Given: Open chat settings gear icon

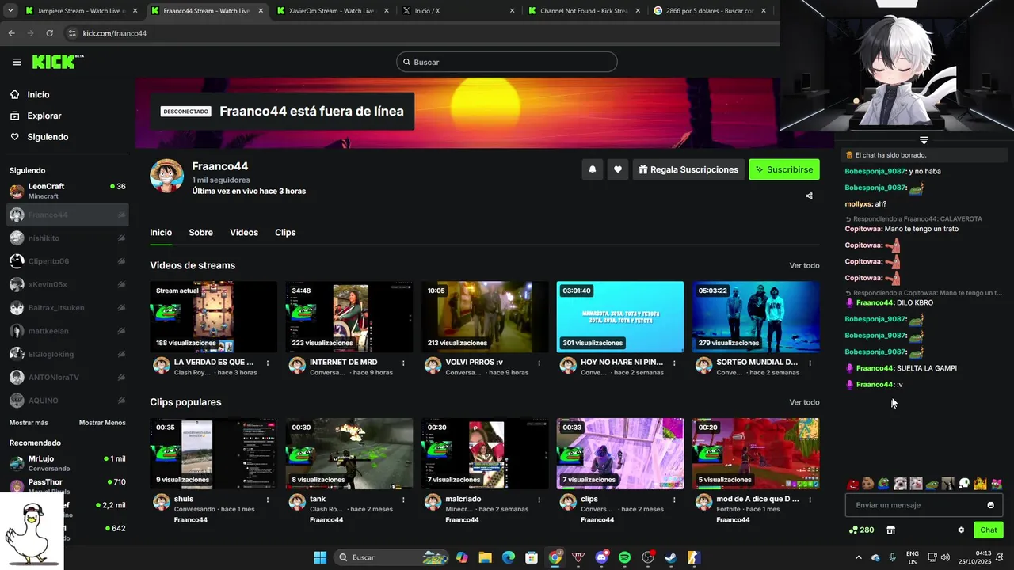Looking at the screenshot, I should (x=961, y=530).
